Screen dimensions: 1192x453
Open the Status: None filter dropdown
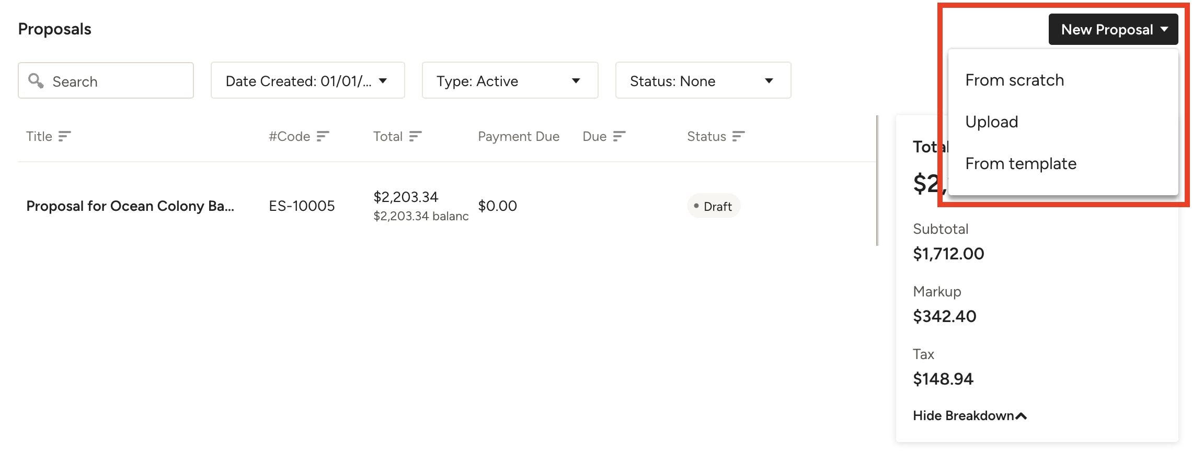(703, 80)
